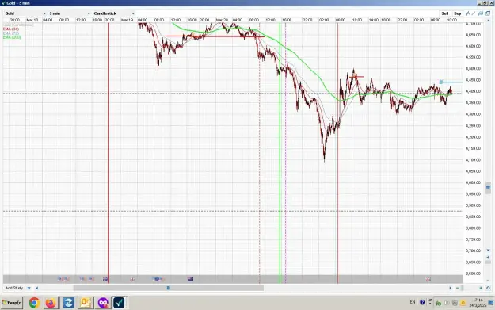The height and width of the screenshot is (310, 495).
Task: Open the Start button in taskbar
Action: [x=12, y=303]
